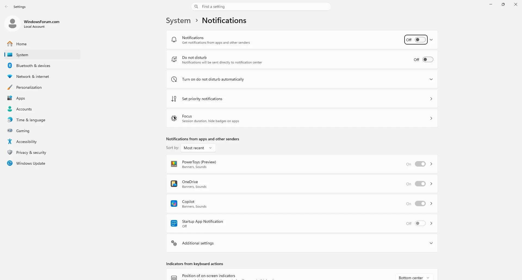
Task: Click the search magnifier icon
Action: pos(196,7)
